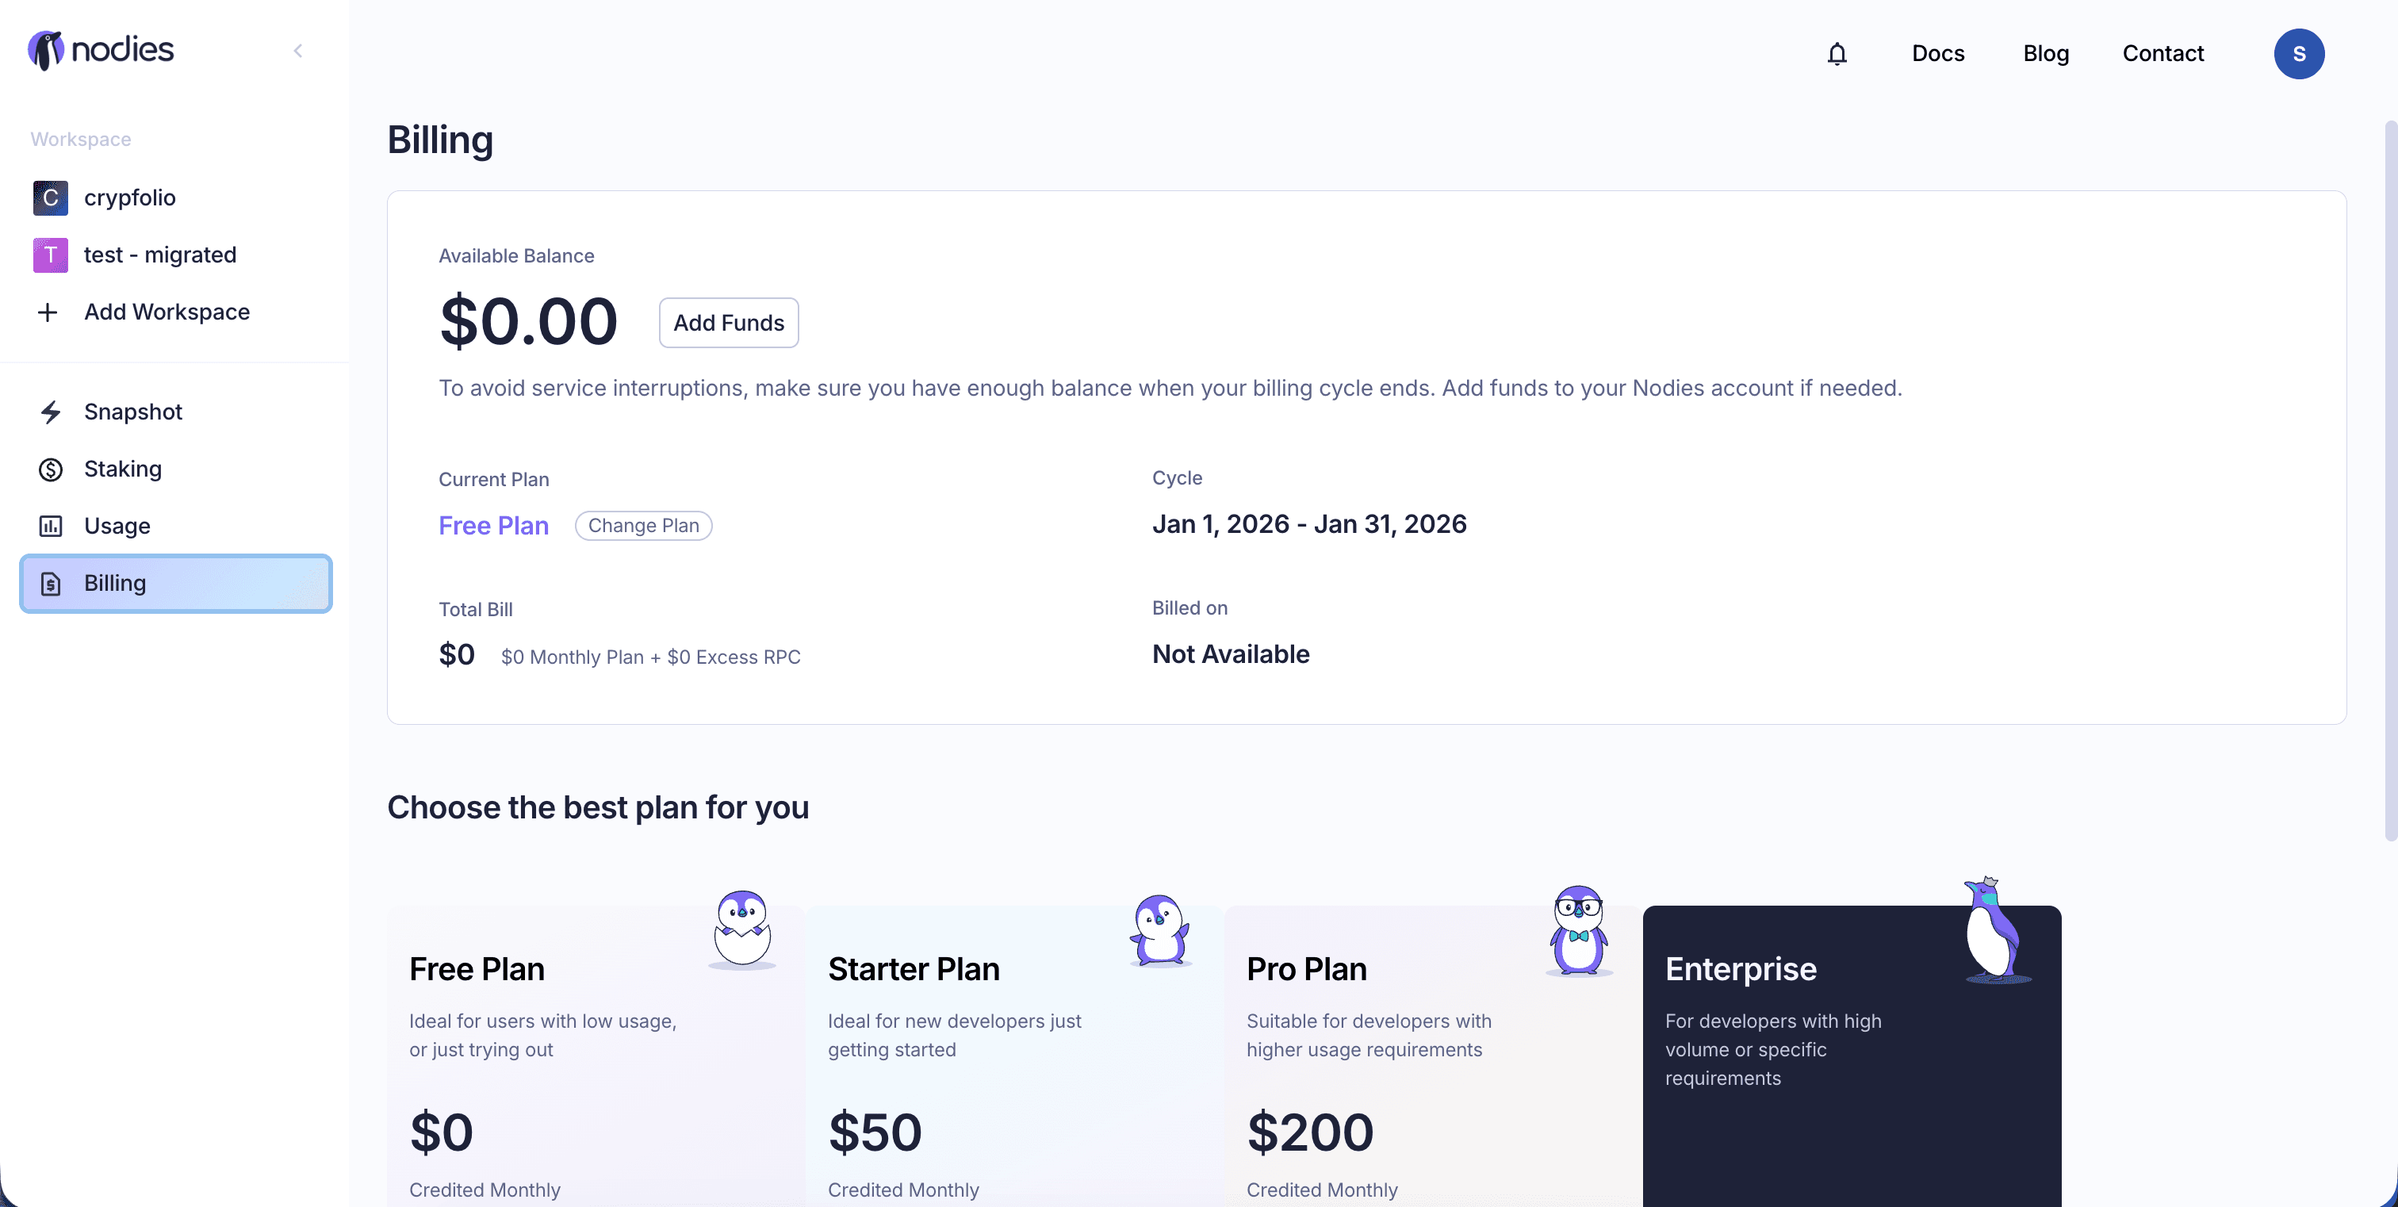Click the Change Plan button

coord(643,526)
